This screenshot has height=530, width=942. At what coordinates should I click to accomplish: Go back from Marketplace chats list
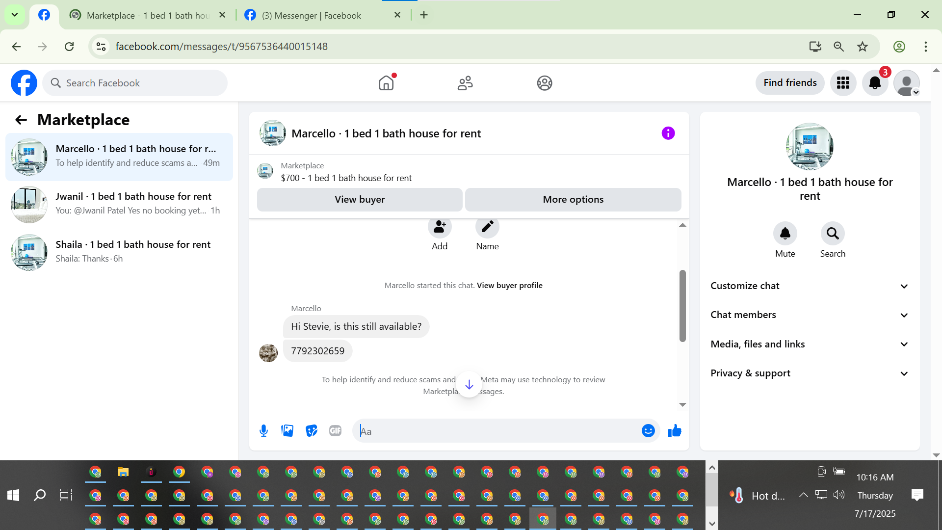click(x=21, y=120)
